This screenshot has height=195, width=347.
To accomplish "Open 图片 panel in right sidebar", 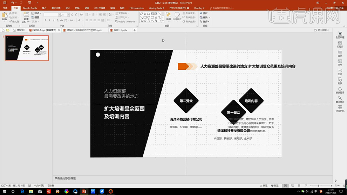I will (x=340, y=72).
